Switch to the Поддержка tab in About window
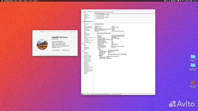The width and height of the screenshot is (198, 111). click(65, 32)
